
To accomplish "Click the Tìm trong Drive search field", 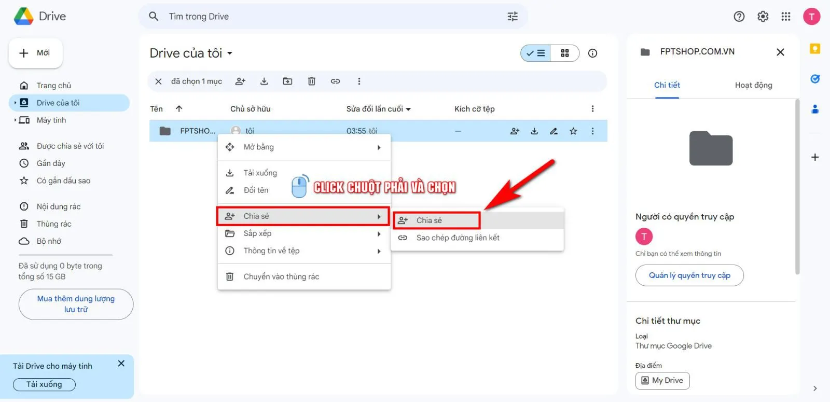I will pos(333,17).
